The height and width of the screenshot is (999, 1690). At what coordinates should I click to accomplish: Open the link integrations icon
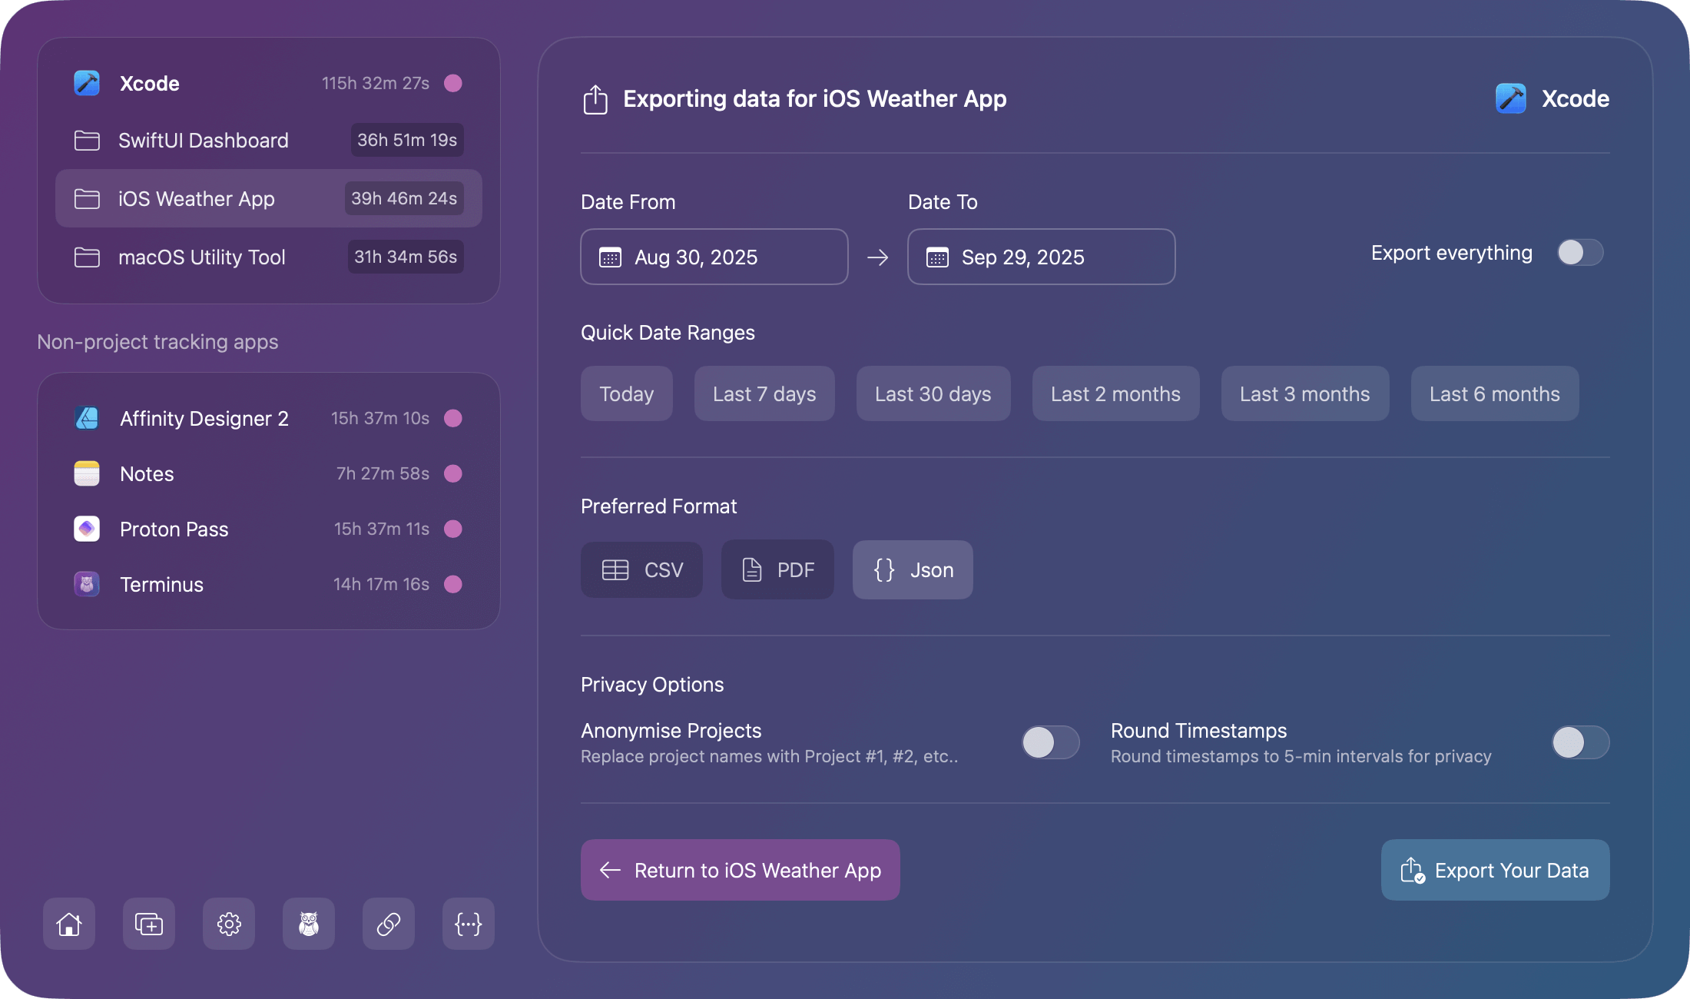pyautogui.click(x=388, y=924)
